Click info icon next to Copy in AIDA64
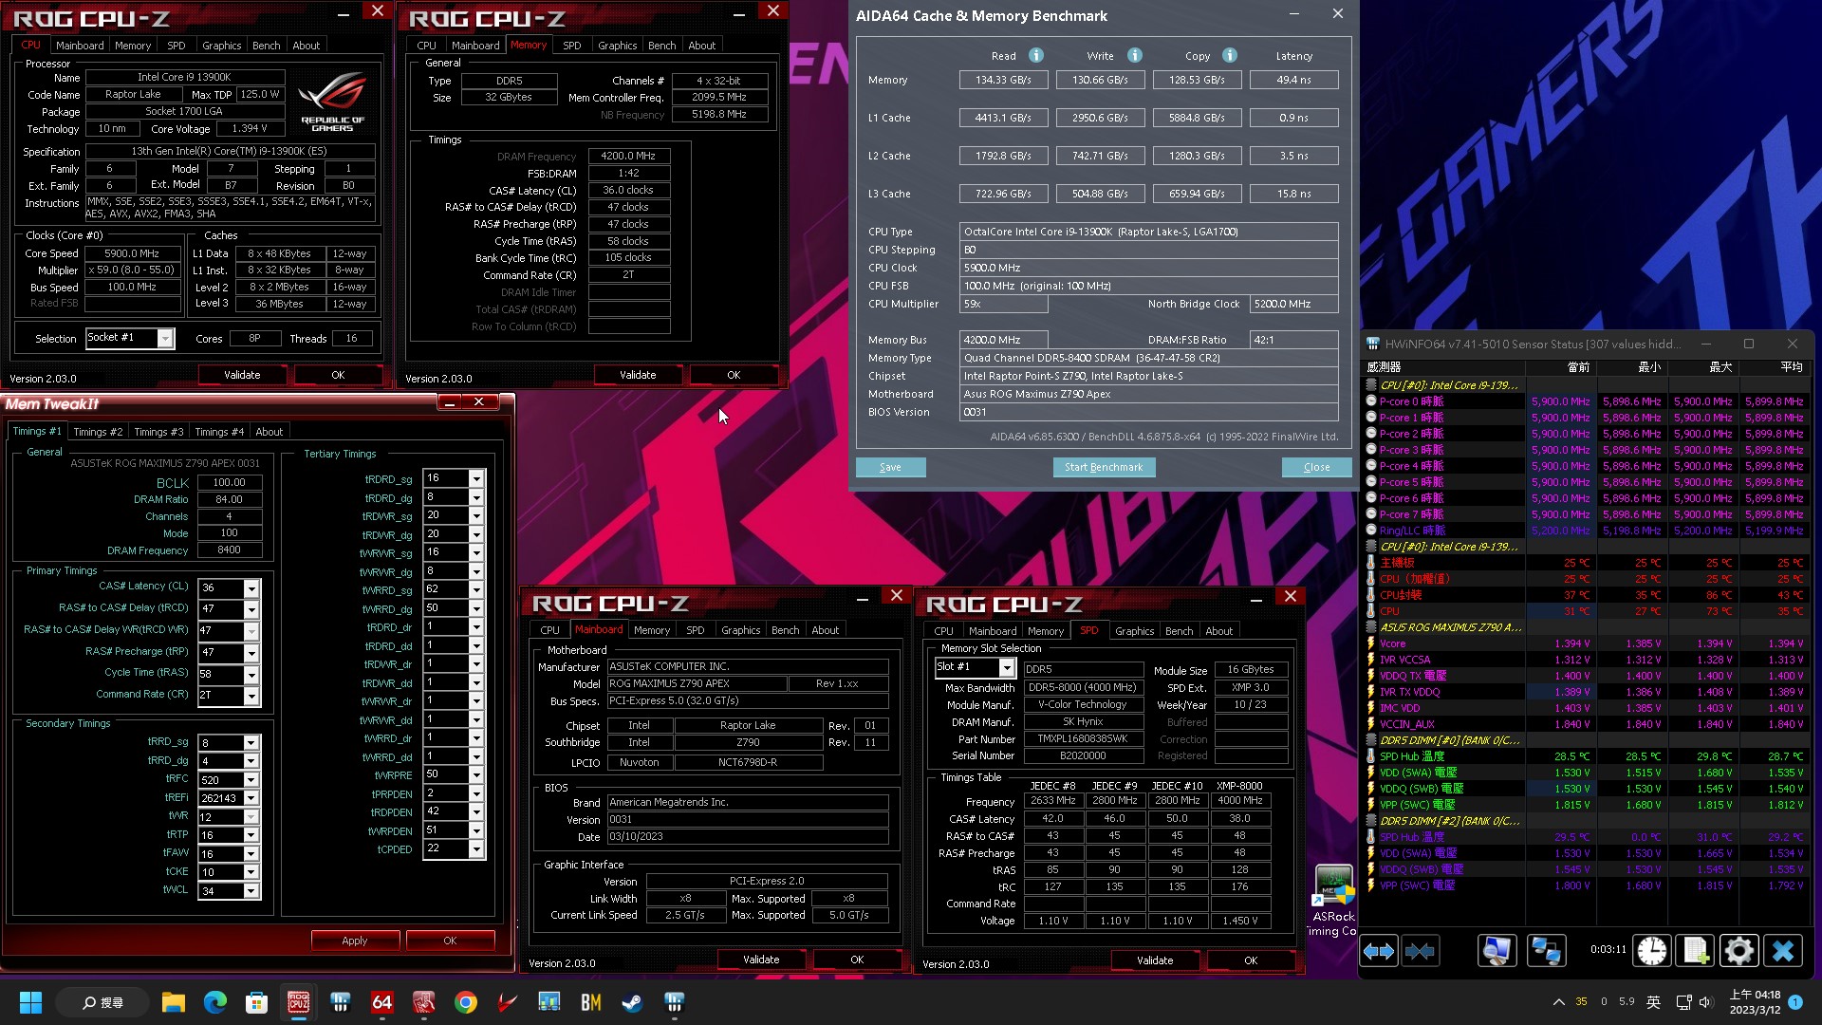The image size is (1822, 1025). point(1230,56)
